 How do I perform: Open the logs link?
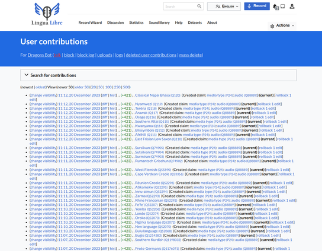[x=119, y=55]
